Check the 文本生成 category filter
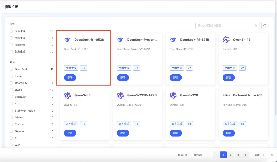The image size is (277, 162). pyautogui.click(x=11, y=31)
